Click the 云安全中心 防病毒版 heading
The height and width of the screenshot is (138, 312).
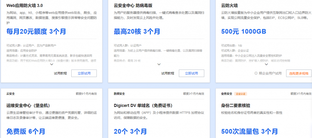pos(134,5)
